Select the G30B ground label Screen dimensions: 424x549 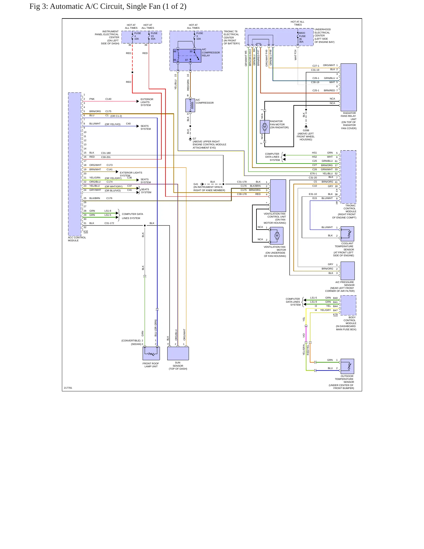pos(306,130)
